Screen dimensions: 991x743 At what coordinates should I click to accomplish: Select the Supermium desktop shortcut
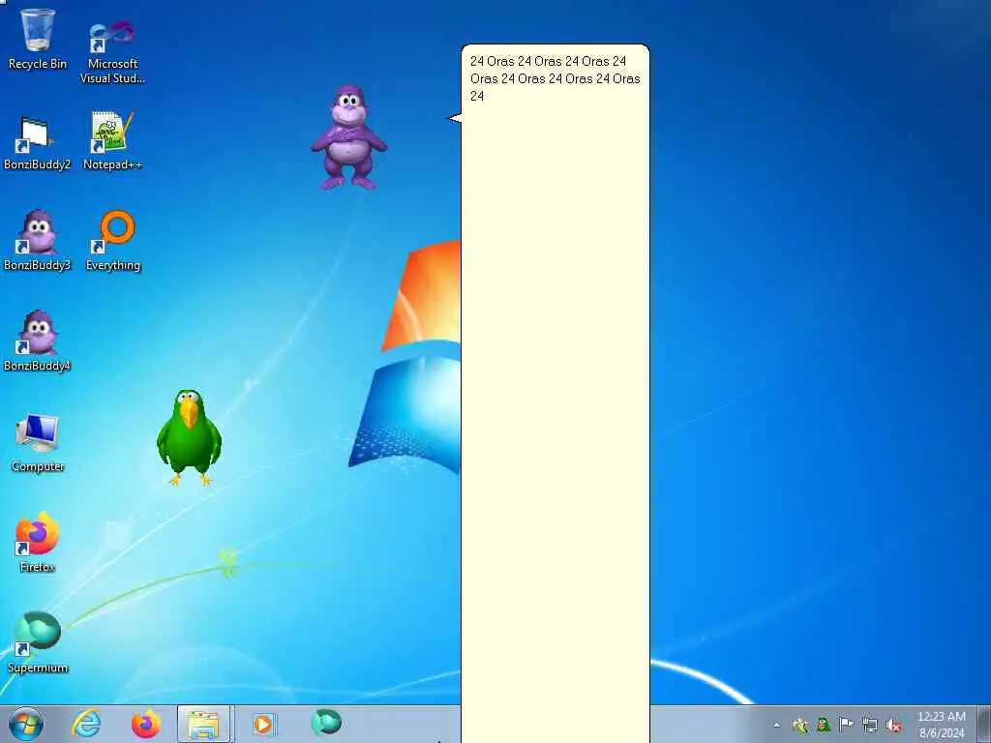click(x=38, y=642)
